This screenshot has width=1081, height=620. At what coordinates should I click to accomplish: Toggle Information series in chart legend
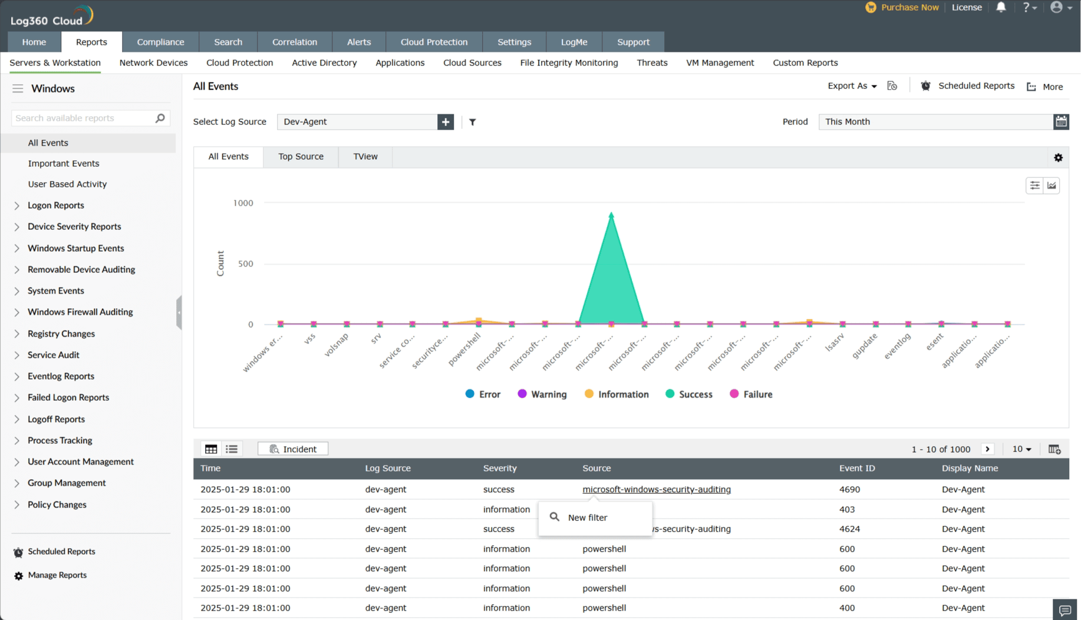[617, 394]
